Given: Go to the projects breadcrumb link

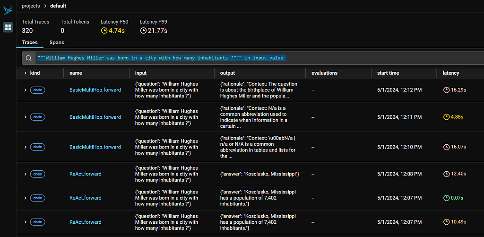Looking at the screenshot, I should click(31, 6).
